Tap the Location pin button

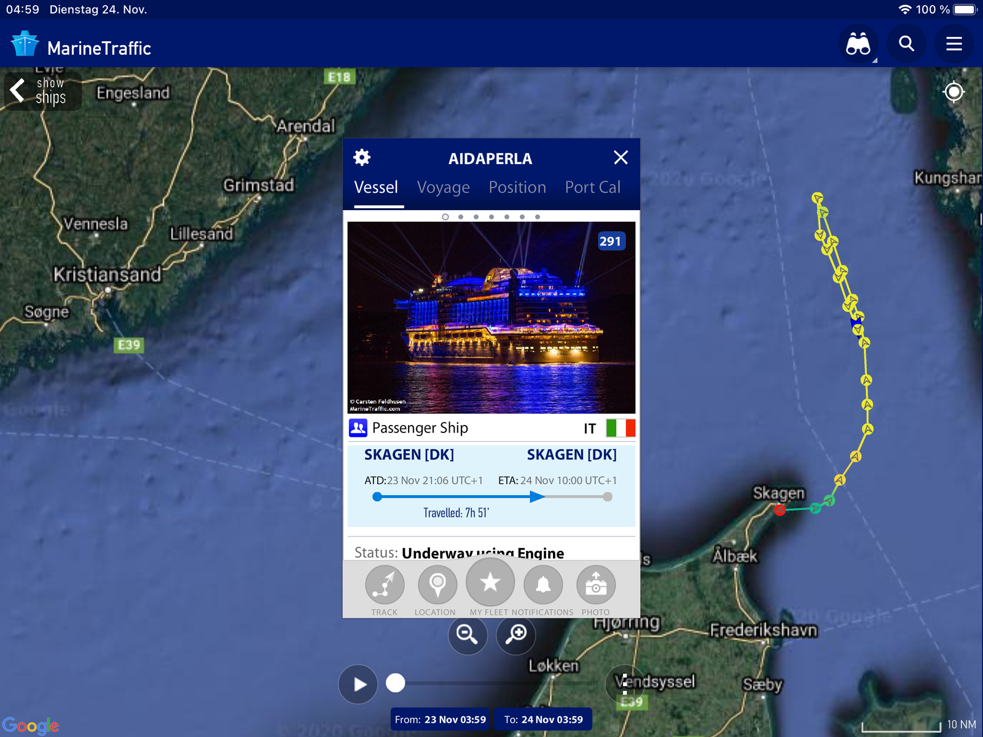[437, 585]
